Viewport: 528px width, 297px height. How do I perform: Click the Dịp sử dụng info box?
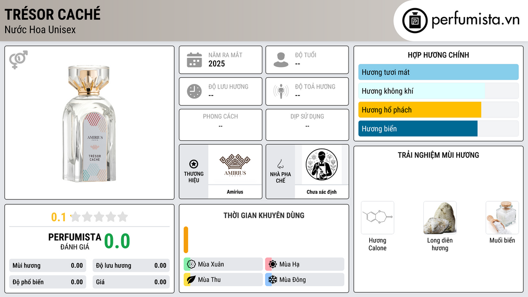tap(307, 125)
